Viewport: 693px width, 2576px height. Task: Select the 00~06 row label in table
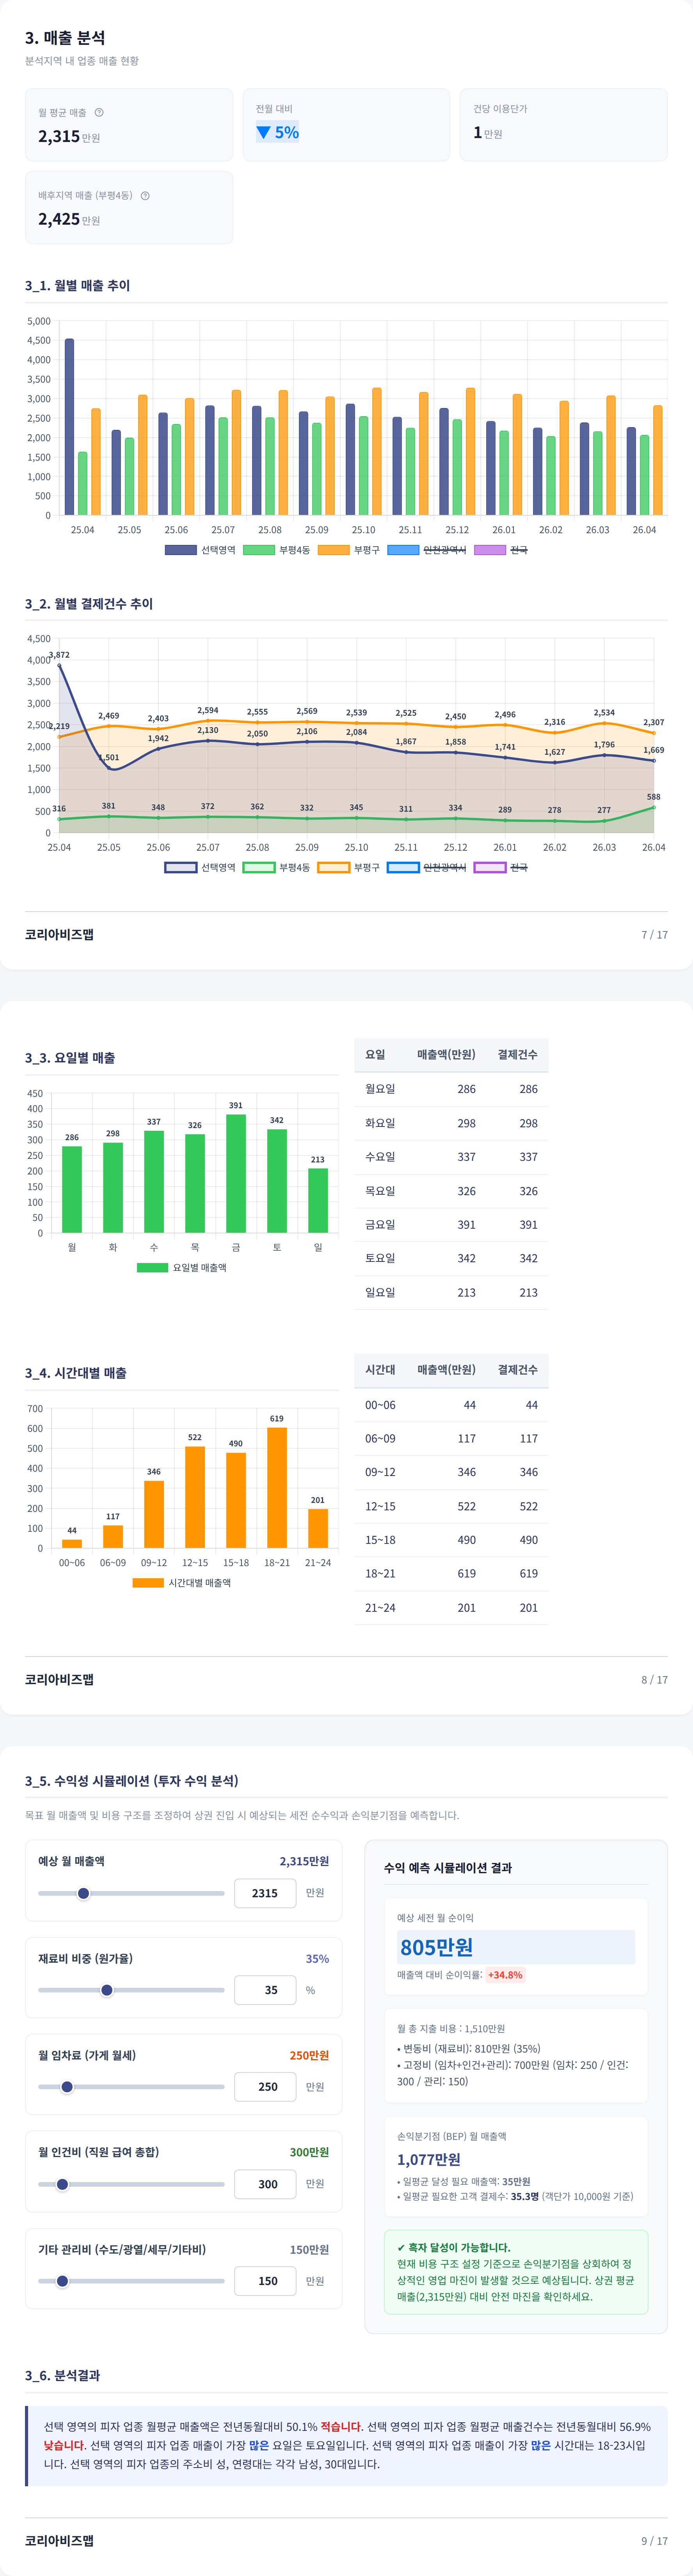(x=380, y=1405)
